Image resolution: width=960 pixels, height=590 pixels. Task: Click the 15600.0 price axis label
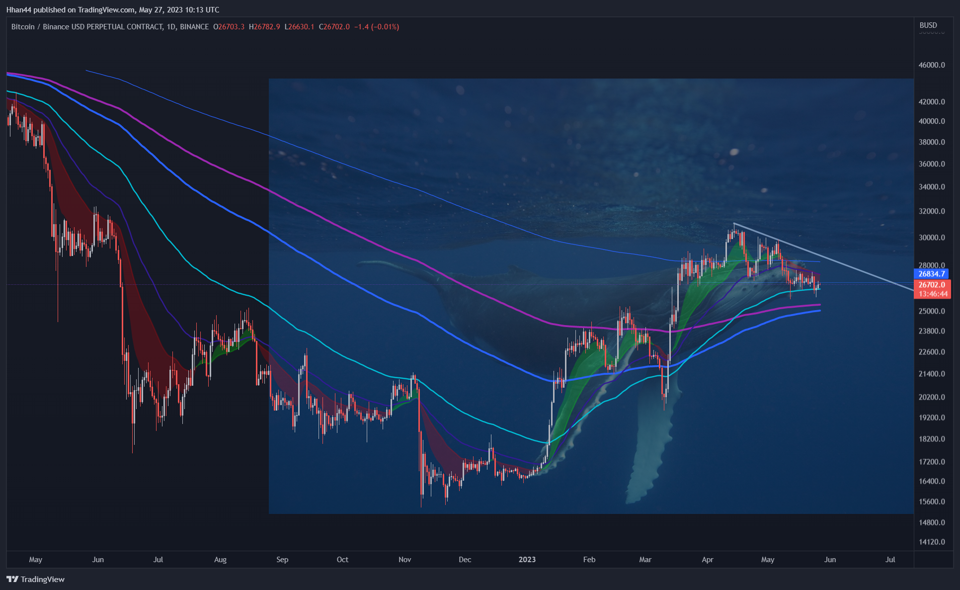pyautogui.click(x=932, y=502)
